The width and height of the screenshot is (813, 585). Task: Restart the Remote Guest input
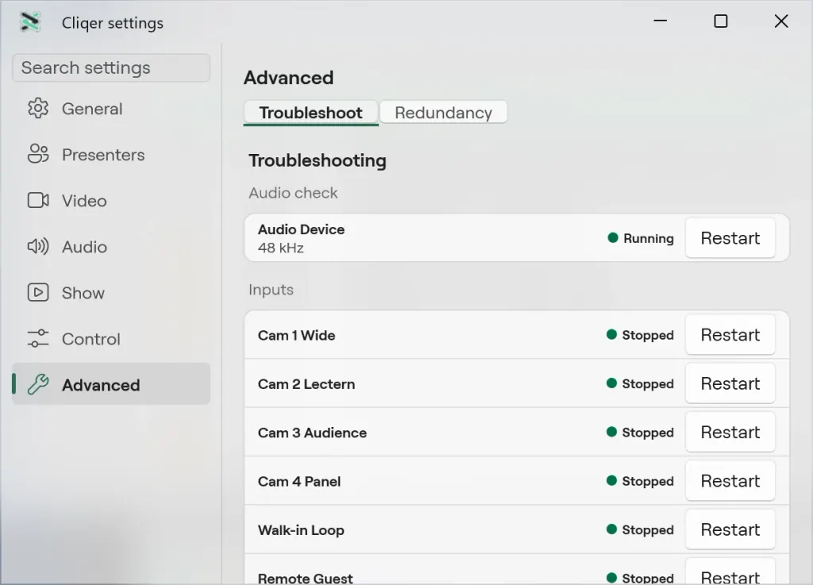[x=730, y=572]
